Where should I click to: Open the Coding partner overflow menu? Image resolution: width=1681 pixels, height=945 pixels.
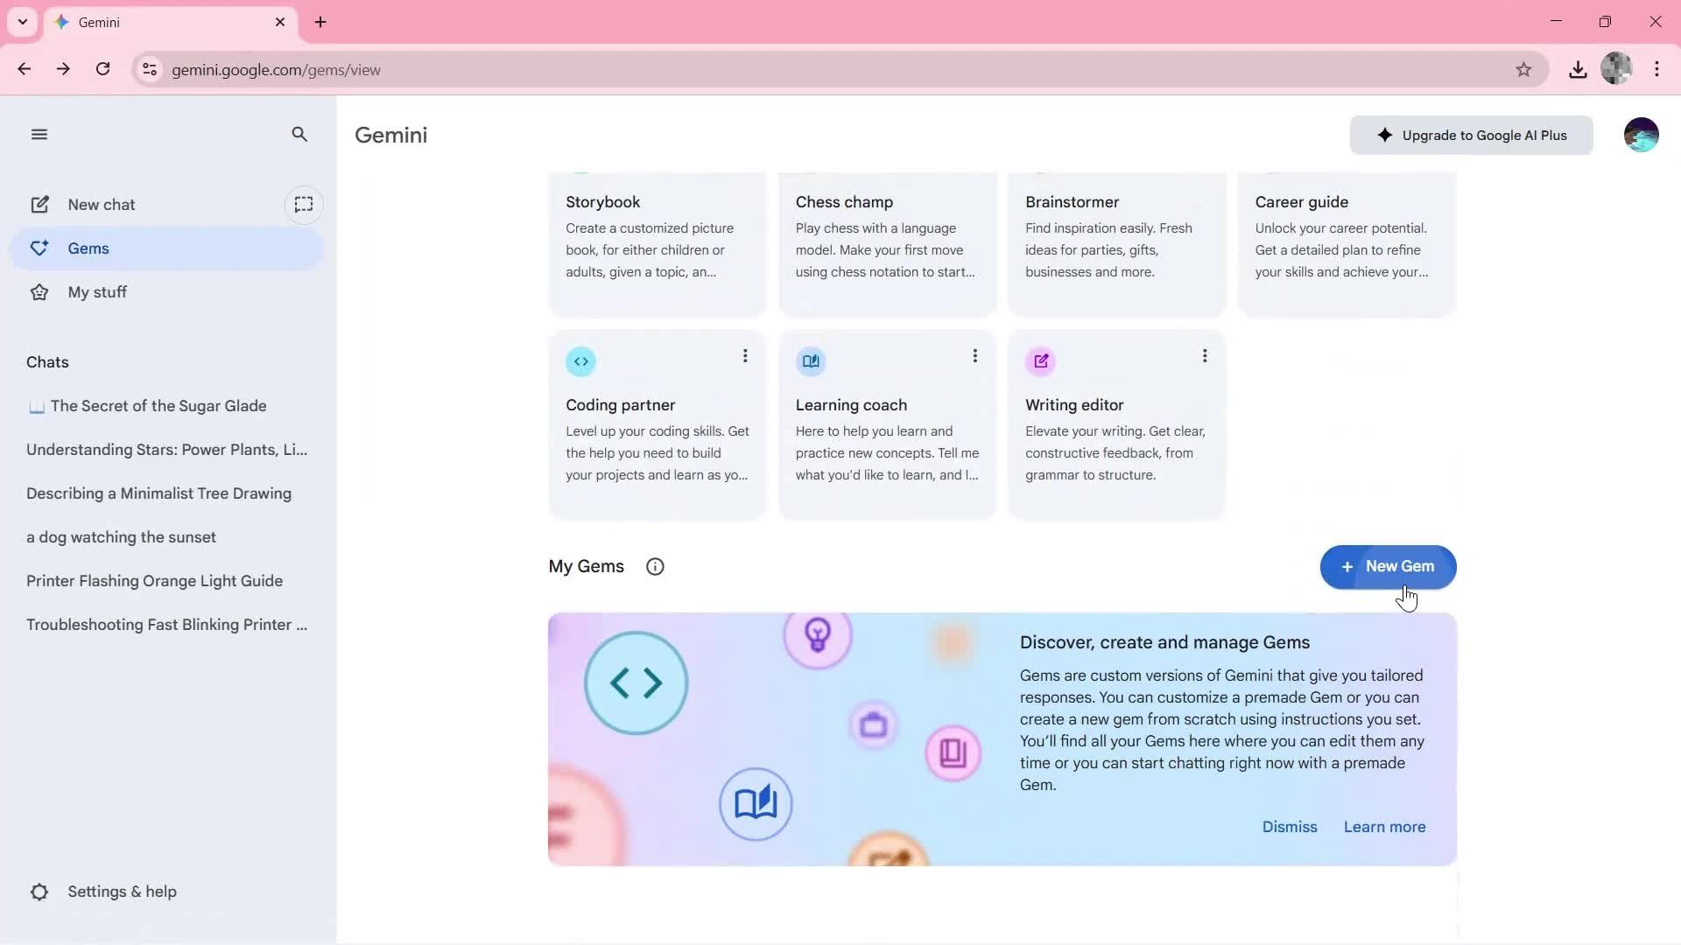coord(745,355)
